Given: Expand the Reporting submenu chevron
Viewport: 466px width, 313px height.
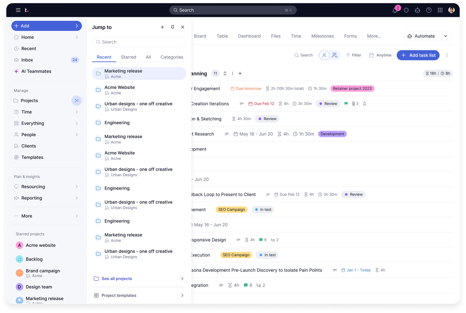Looking at the screenshot, I should [77, 198].
